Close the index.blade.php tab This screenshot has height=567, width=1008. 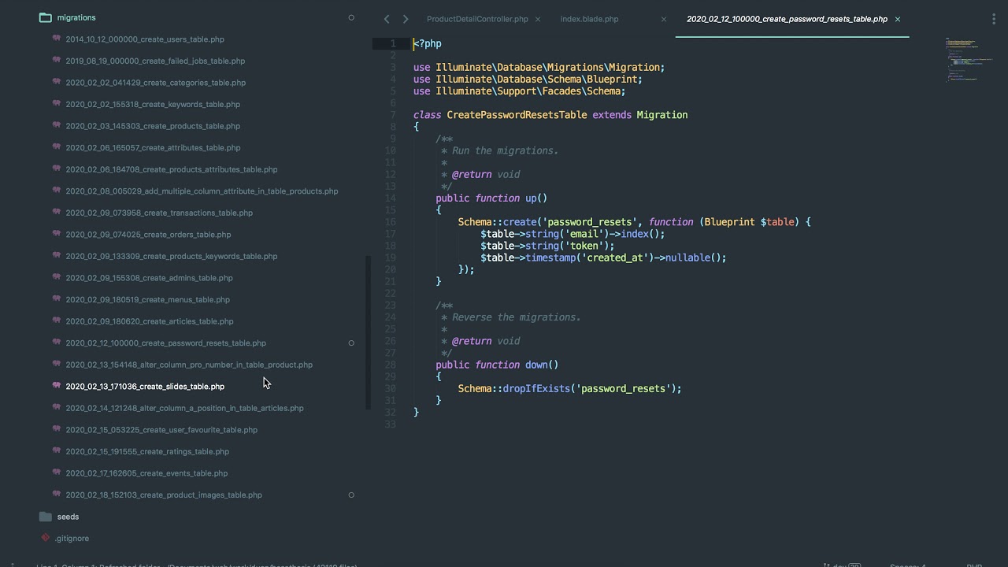pyautogui.click(x=664, y=19)
